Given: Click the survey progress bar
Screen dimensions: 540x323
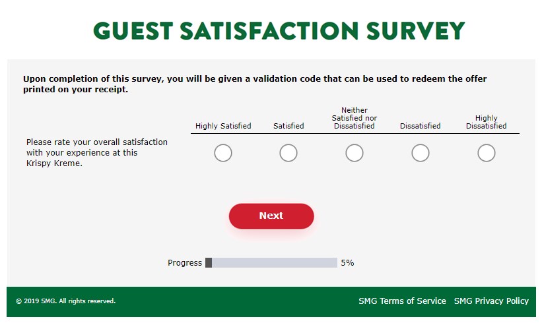Looking at the screenshot, I should 271,263.
